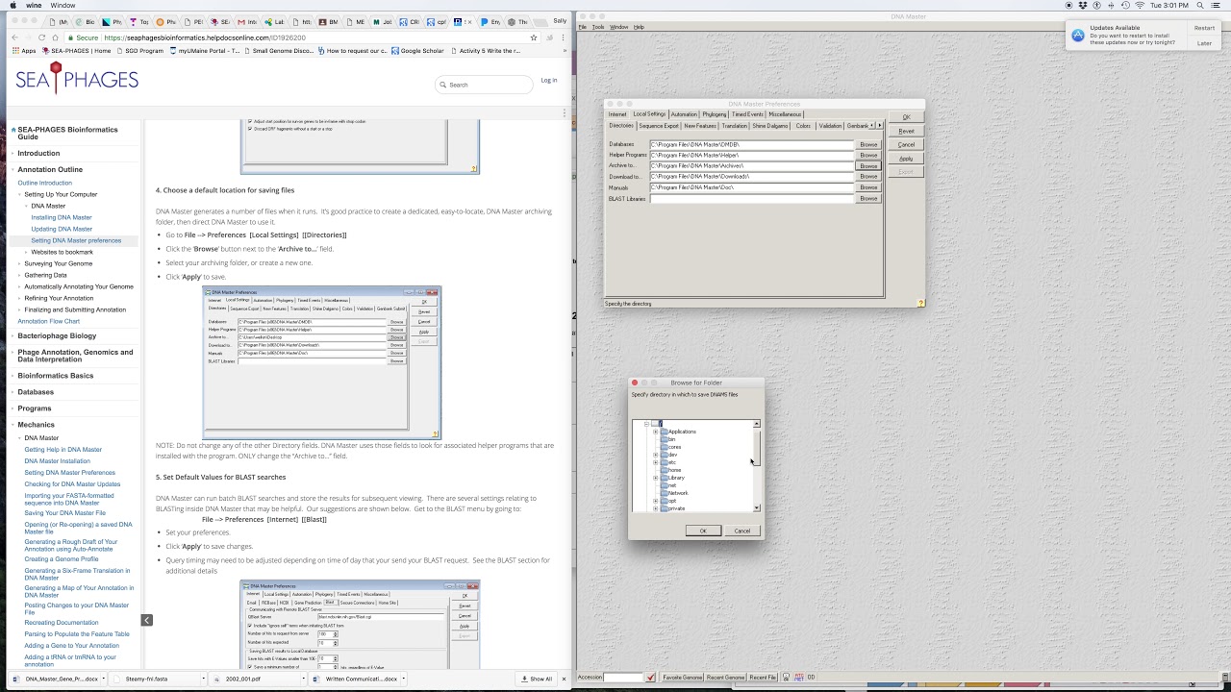Click the folder tree scroll down arrow

756,507
